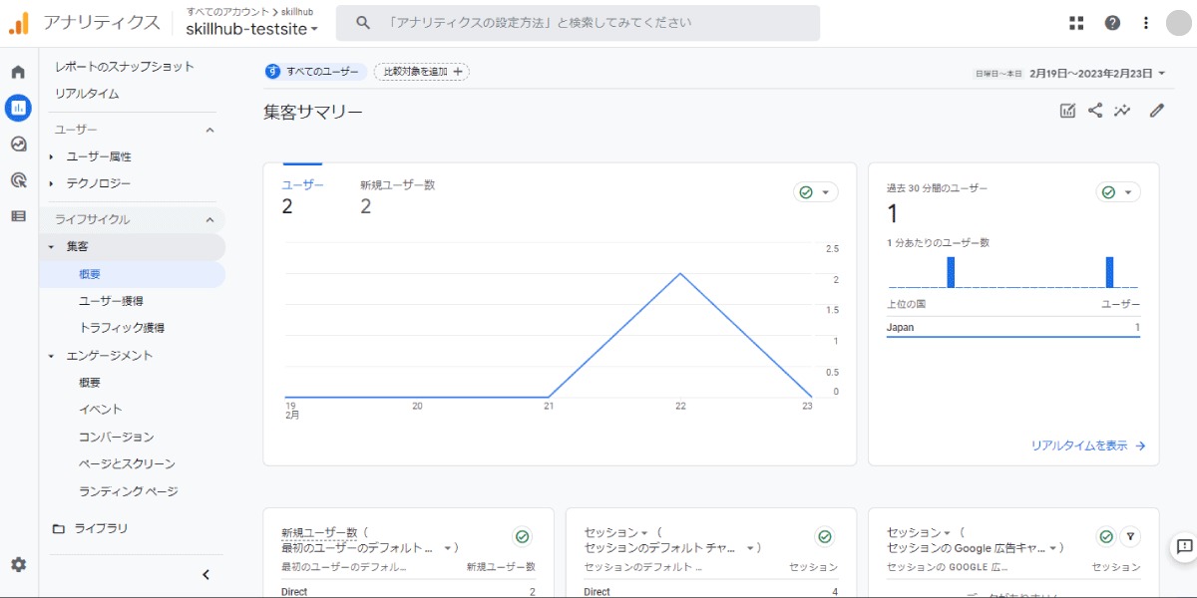Collapse the sidebar with the left chevron
This screenshot has width=1197, height=598.
point(205,574)
